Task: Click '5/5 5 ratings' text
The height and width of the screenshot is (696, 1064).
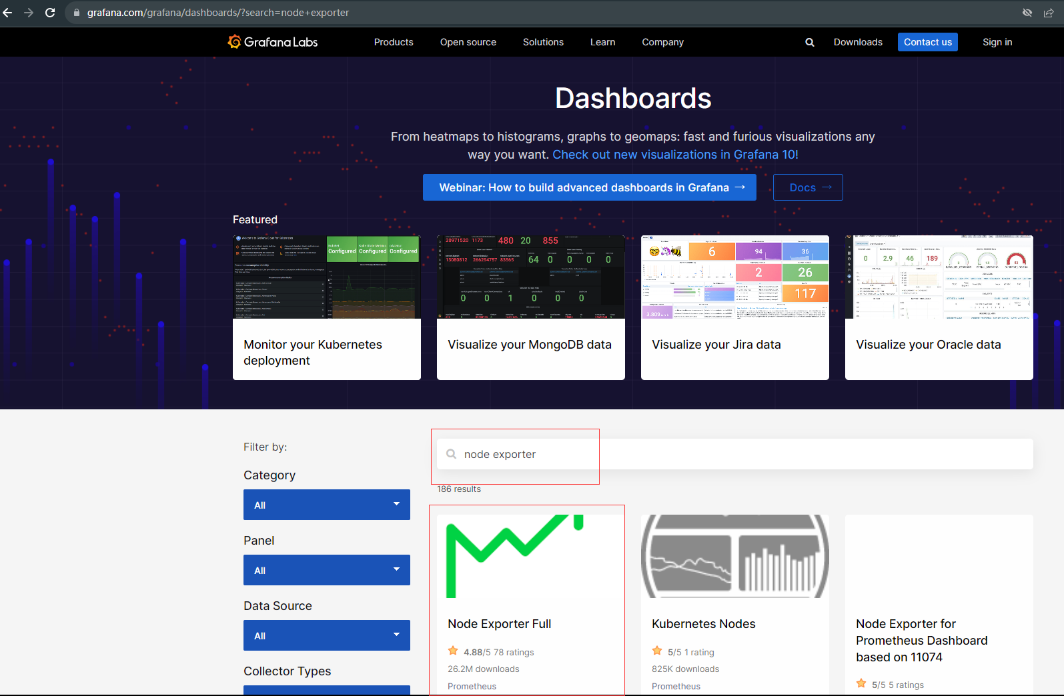Action: click(898, 685)
